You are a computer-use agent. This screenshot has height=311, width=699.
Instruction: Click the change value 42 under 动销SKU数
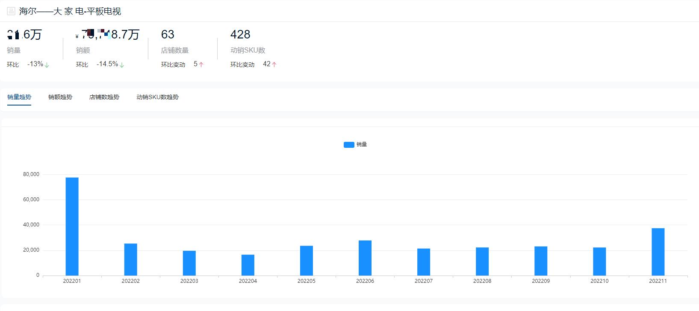click(x=267, y=64)
